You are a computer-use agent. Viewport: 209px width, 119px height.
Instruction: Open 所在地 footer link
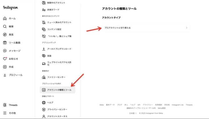[167, 105]
